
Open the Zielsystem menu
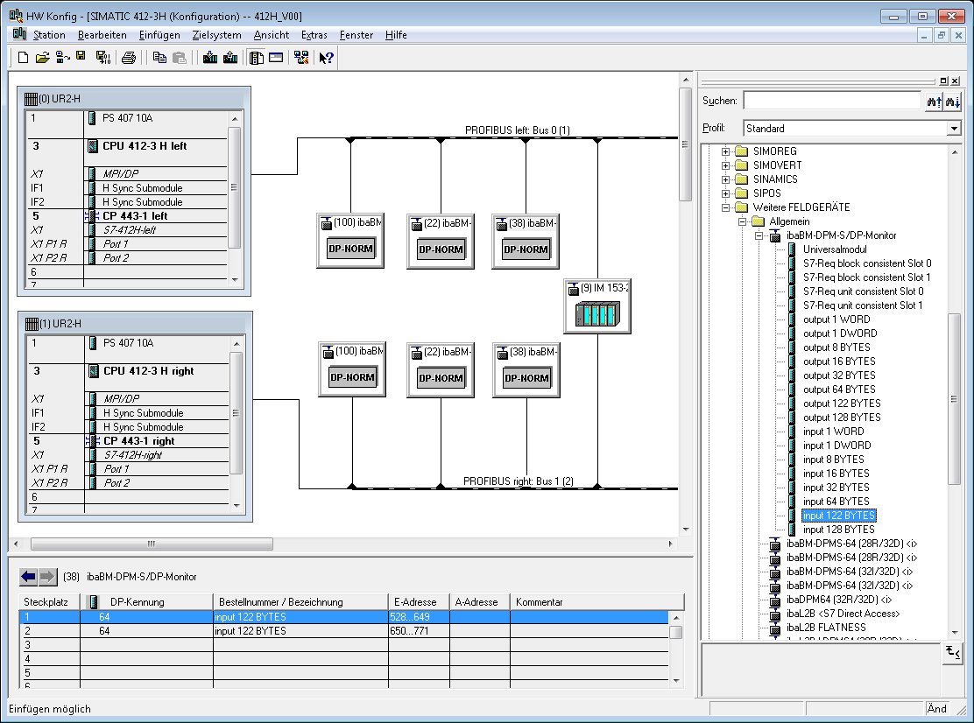click(x=217, y=35)
